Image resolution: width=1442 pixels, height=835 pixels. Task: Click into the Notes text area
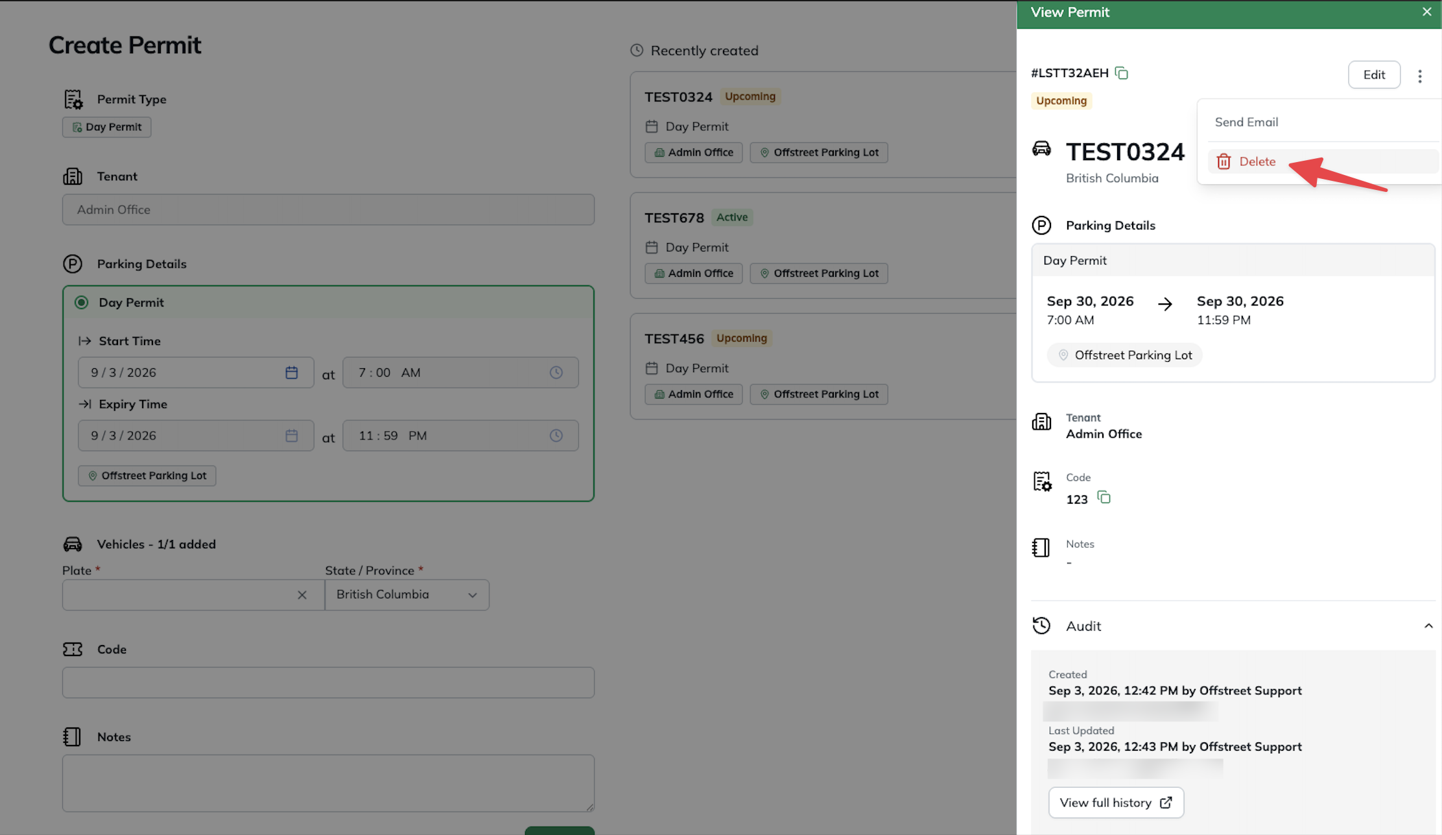click(x=328, y=783)
